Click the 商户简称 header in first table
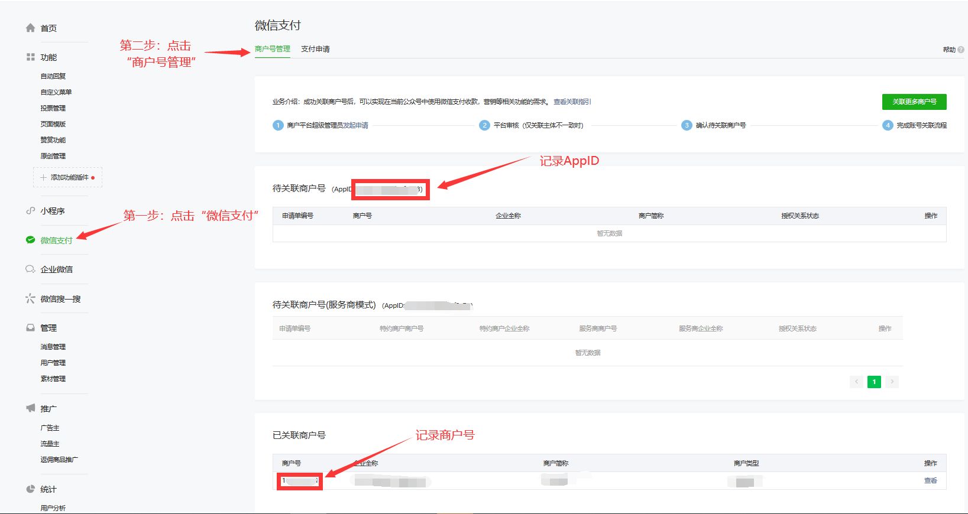Screen dimensions: 968x514 [651, 216]
